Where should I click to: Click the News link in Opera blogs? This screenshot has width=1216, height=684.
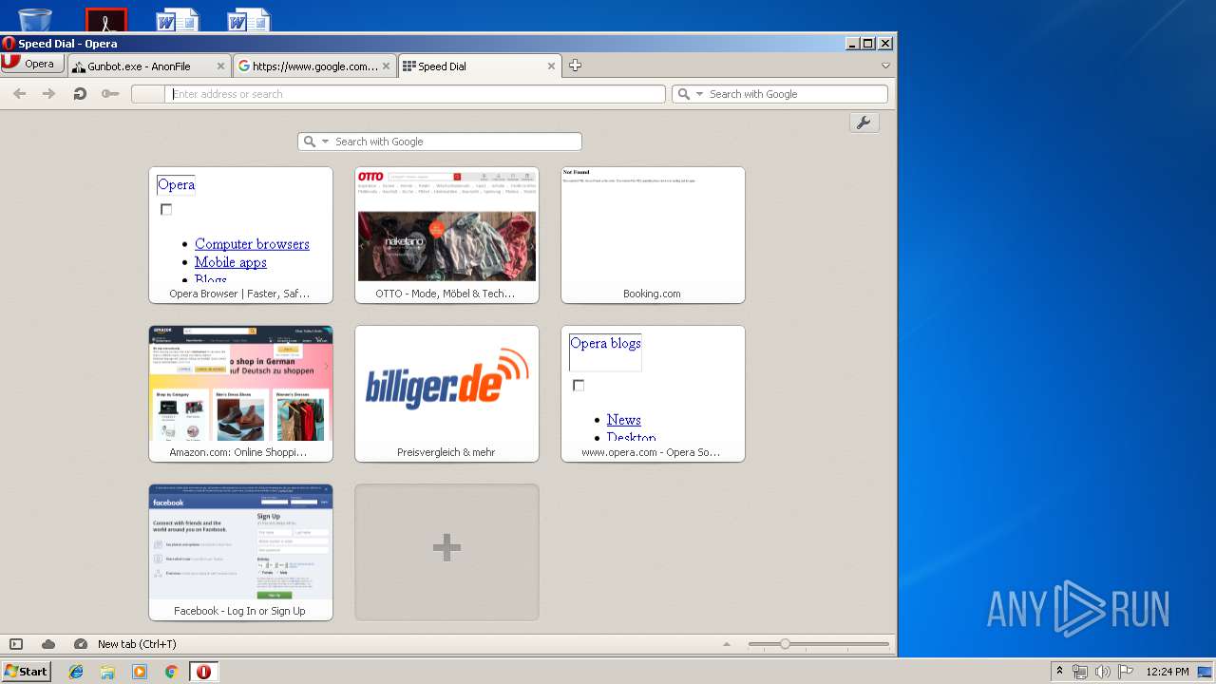[623, 420]
